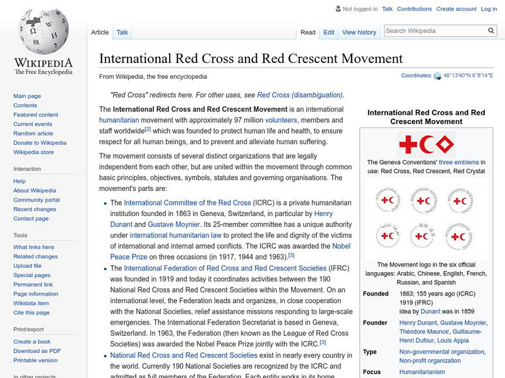Click Upload file
This screenshot has height=378, width=505.
click(27, 265)
